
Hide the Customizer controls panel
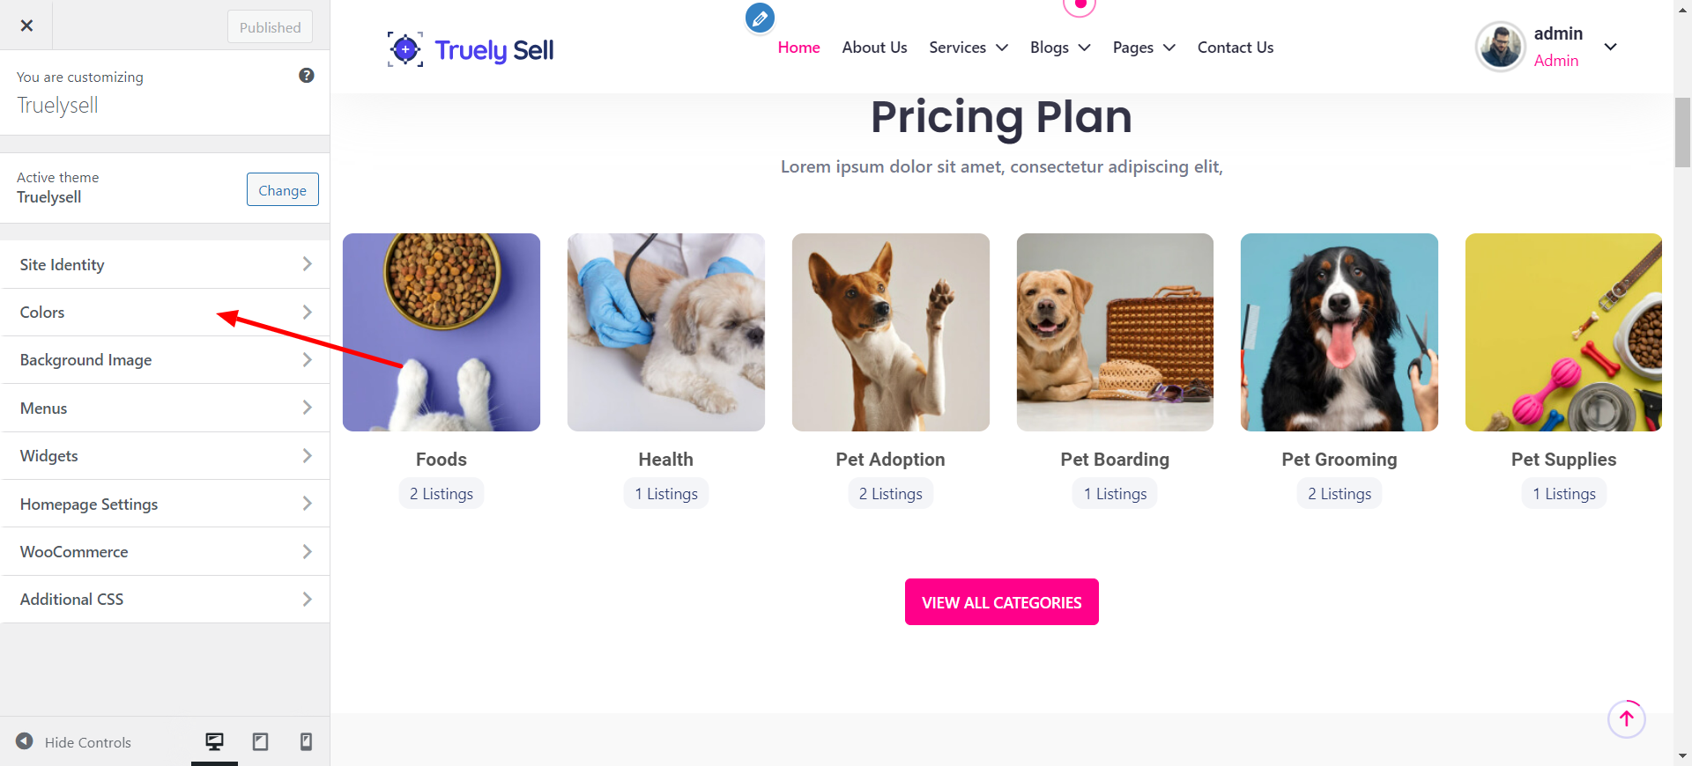73,742
